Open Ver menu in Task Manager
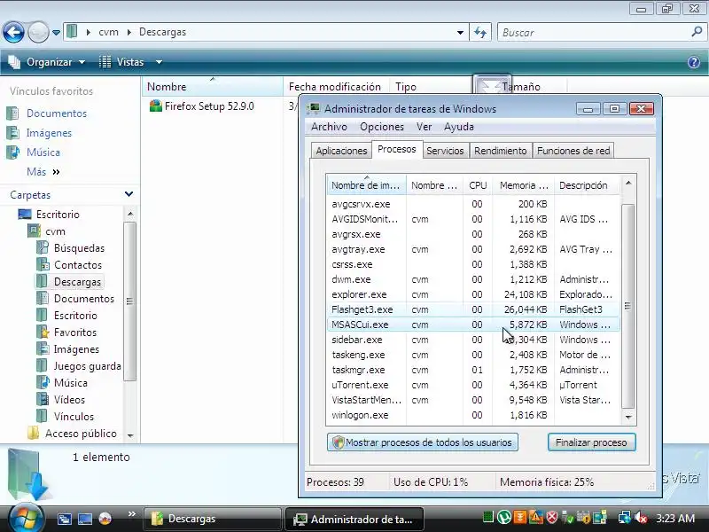This screenshot has height=532, width=709. click(424, 127)
